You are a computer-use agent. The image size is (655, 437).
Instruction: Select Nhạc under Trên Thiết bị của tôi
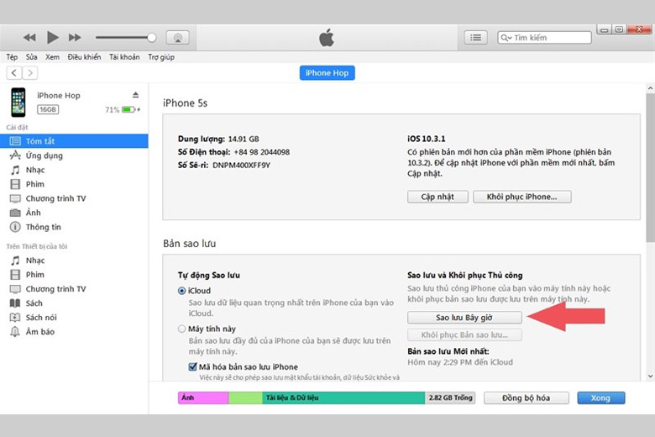coord(74,261)
